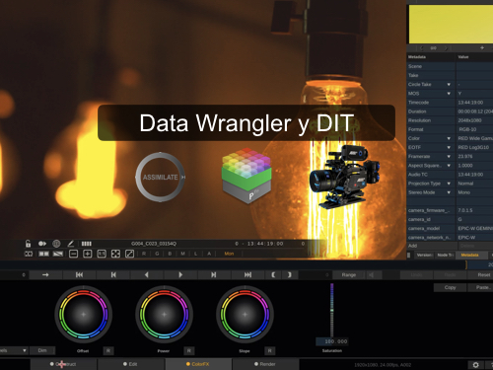The image size is (493, 370).
Task: Open the Projection Type dropdown
Action: [x=449, y=184]
